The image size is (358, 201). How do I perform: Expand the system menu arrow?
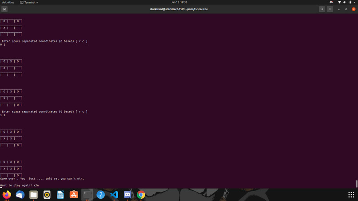click(354, 2)
